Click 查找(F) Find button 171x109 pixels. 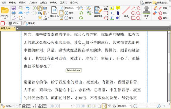(146, 2)
